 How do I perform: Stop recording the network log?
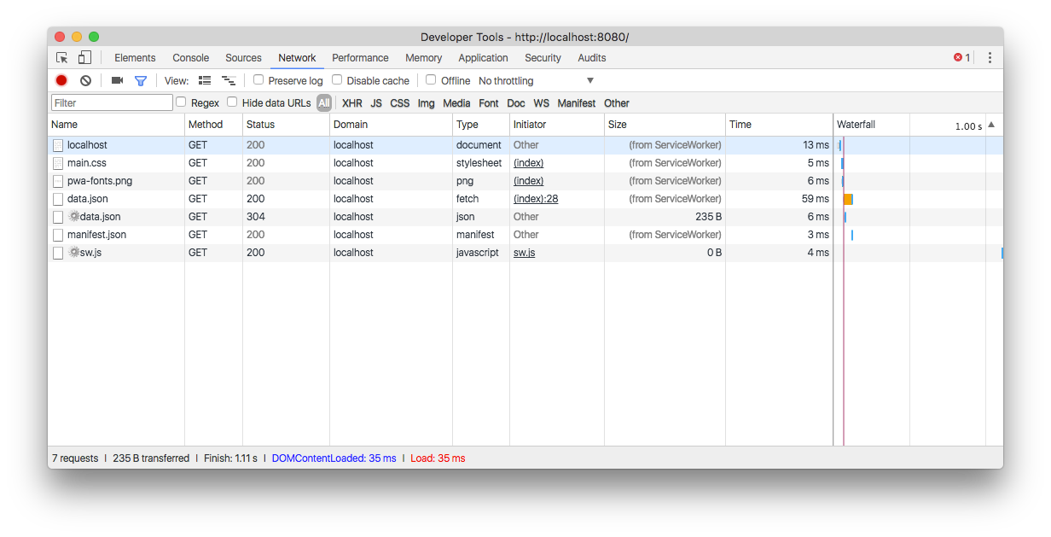[61, 80]
